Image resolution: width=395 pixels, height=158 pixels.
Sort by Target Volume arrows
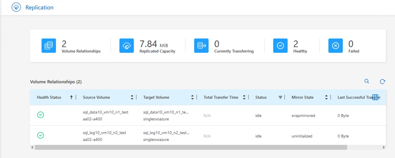coord(192,97)
